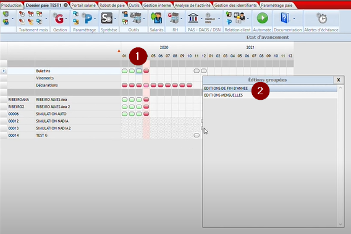Click the Salariés person icon

(x=156, y=18)
